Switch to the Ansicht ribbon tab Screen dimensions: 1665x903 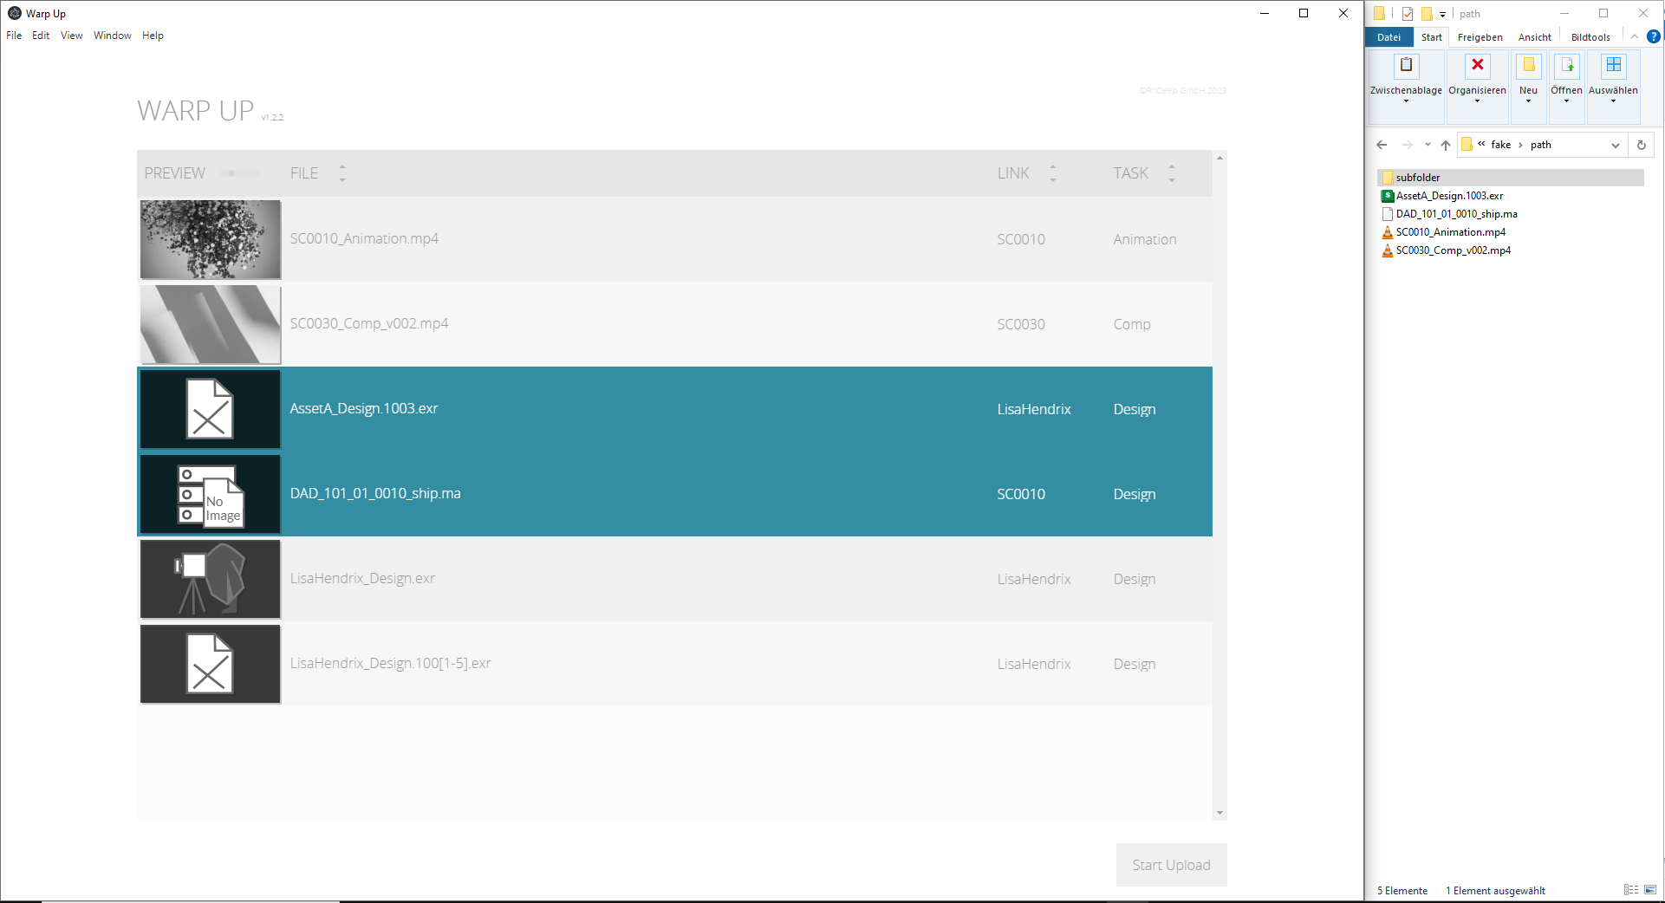click(x=1534, y=37)
